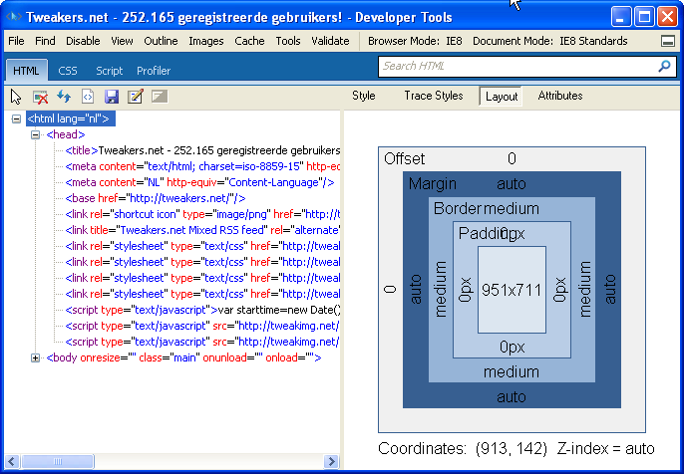684x474 pixels.
Task: Show the Attributes pane
Action: point(560,96)
